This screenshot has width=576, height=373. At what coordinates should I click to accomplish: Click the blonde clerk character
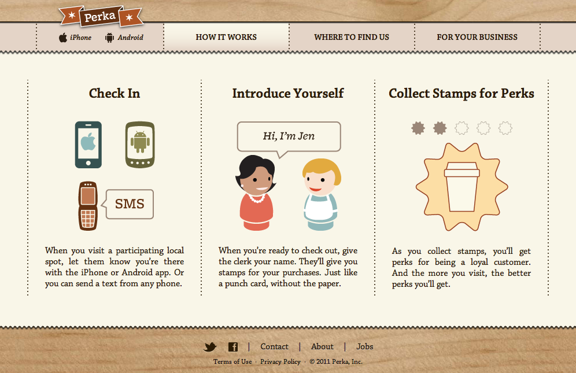(x=321, y=194)
